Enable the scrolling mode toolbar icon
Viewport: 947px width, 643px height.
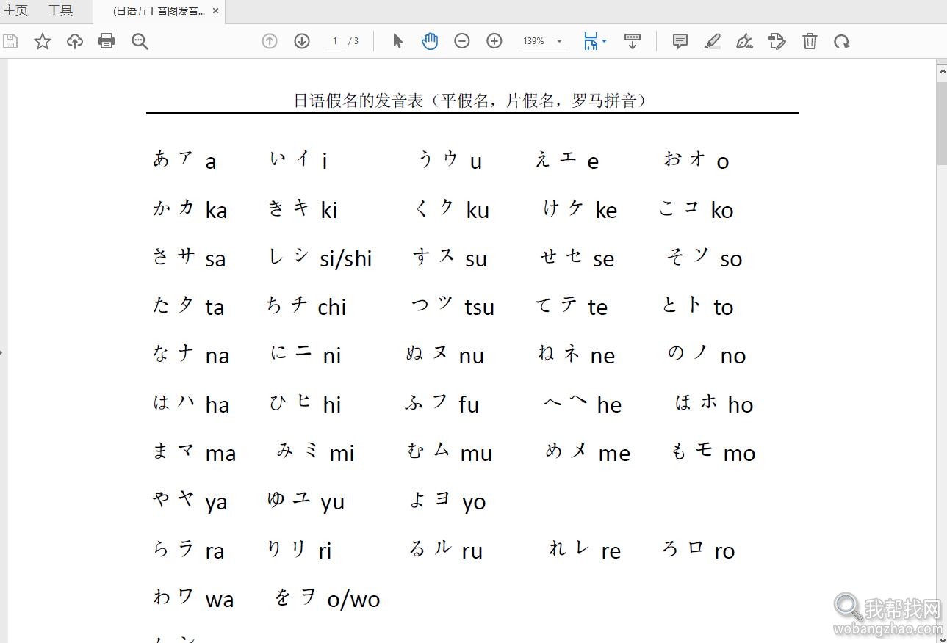pyautogui.click(x=632, y=41)
